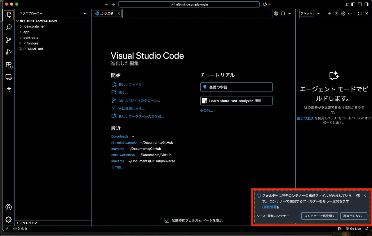The width and height of the screenshot is (372, 236).
Task: Open chat settings gear icon
Action: pos(343,13)
